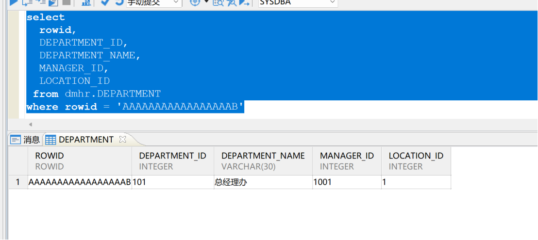Viewport: 538px width, 240px height.
Task: Click the DEPARTMENT_ID column header
Action: [172, 161]
